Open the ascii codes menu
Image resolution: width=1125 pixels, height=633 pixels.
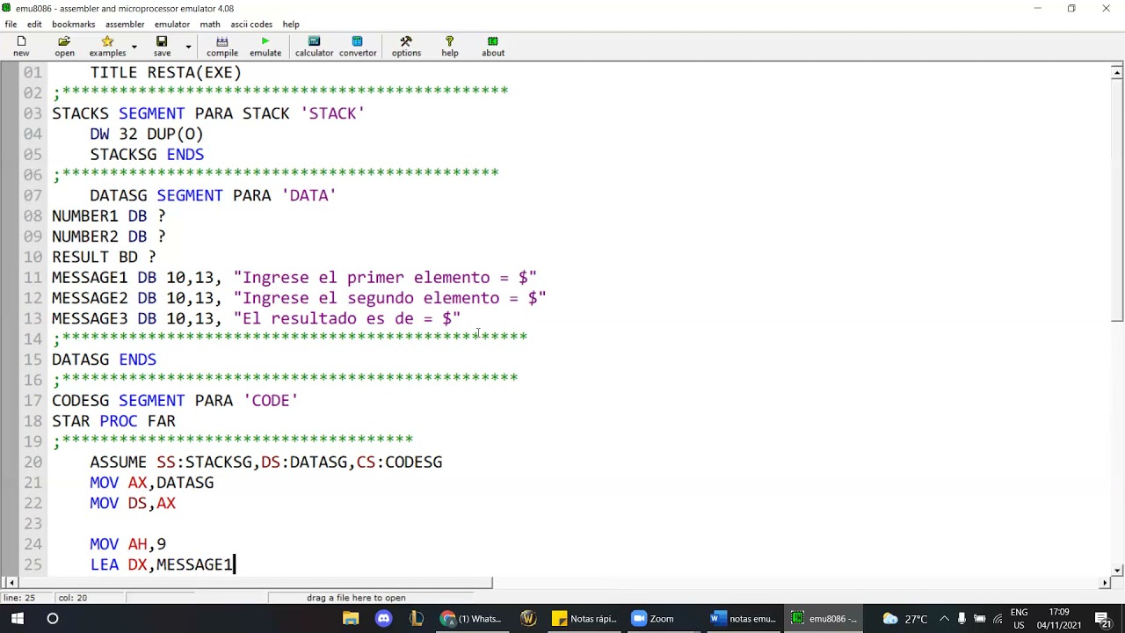(x=251, y=24)
